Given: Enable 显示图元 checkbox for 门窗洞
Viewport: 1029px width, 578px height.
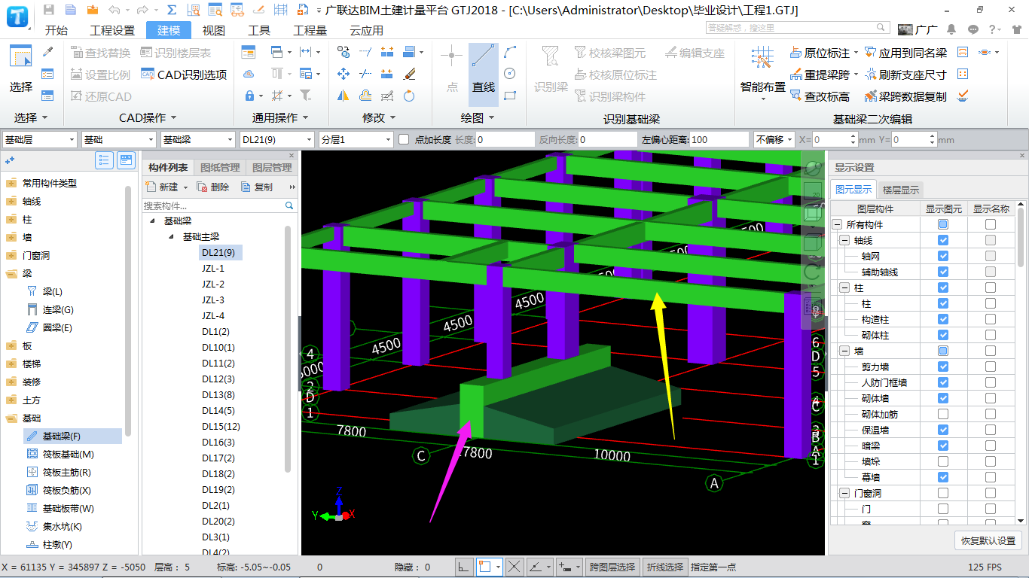Looking at the screenshot, I should (943, 493).
